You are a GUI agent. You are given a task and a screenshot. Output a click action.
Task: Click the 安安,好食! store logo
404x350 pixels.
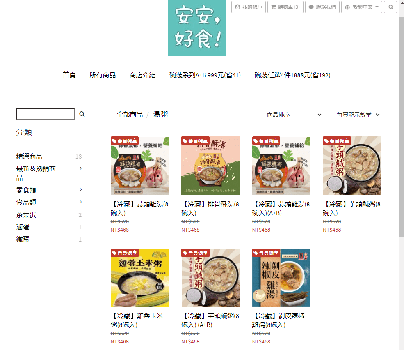pos(197,28)
